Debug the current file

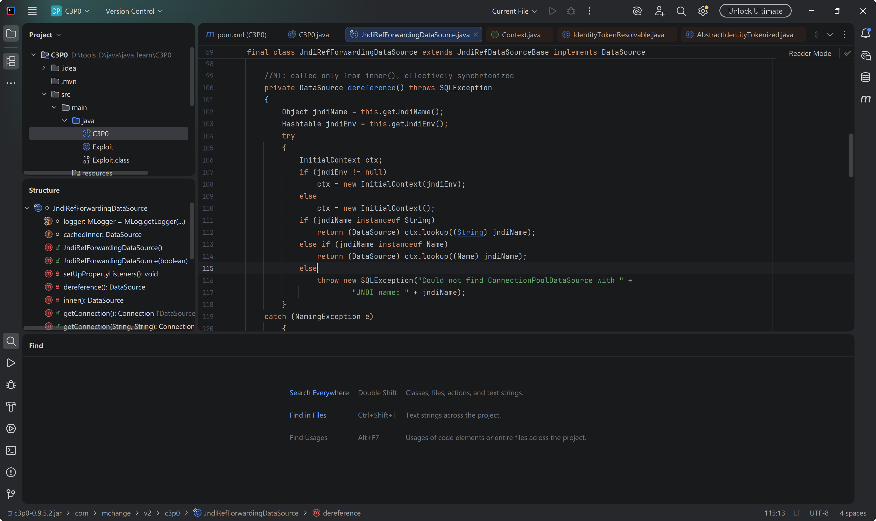pyautogui.click(x=571, y=11)
